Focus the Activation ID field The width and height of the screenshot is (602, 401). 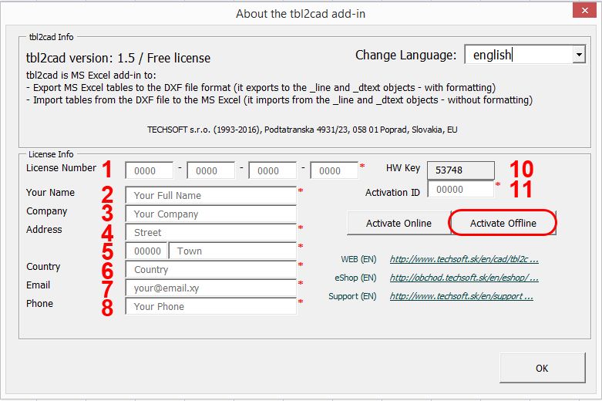click(460, 190)
